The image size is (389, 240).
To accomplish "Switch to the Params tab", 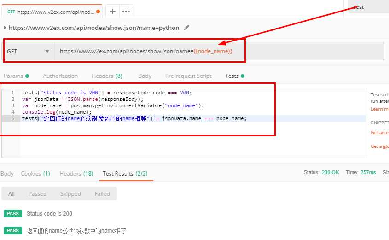I will click(x=16, y=76).
